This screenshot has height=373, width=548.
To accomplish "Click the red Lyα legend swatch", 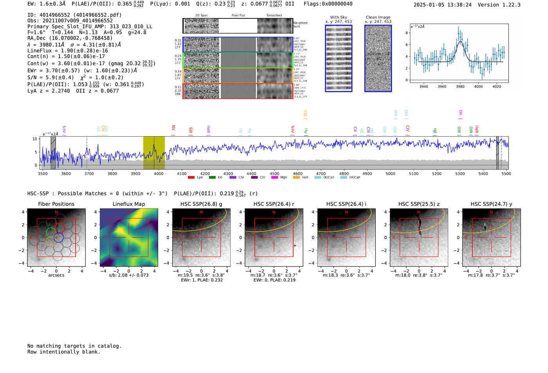I will (191, 177).
